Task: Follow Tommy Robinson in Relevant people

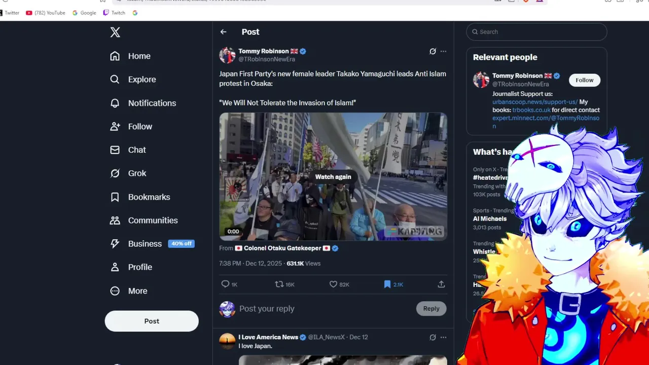Action: pos(584,80)
